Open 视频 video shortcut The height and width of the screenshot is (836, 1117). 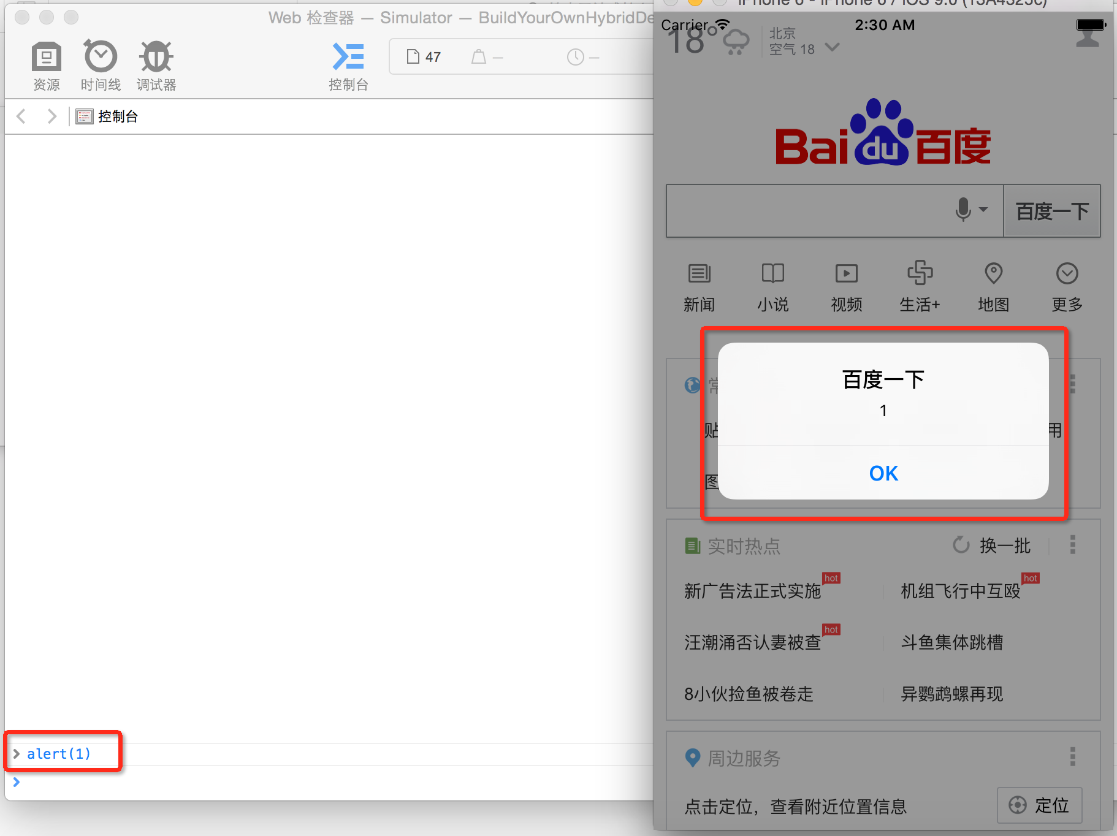pyautogui.click(x=846, y=288)
